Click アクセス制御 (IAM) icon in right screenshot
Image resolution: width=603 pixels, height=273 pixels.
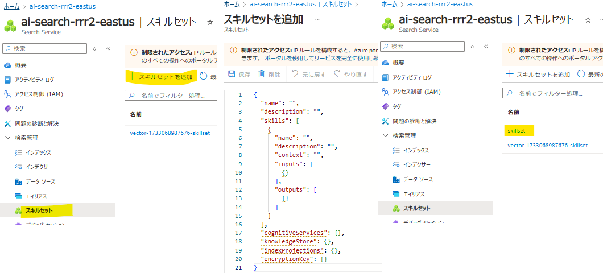pyautogui.click(x=386, y=92)
